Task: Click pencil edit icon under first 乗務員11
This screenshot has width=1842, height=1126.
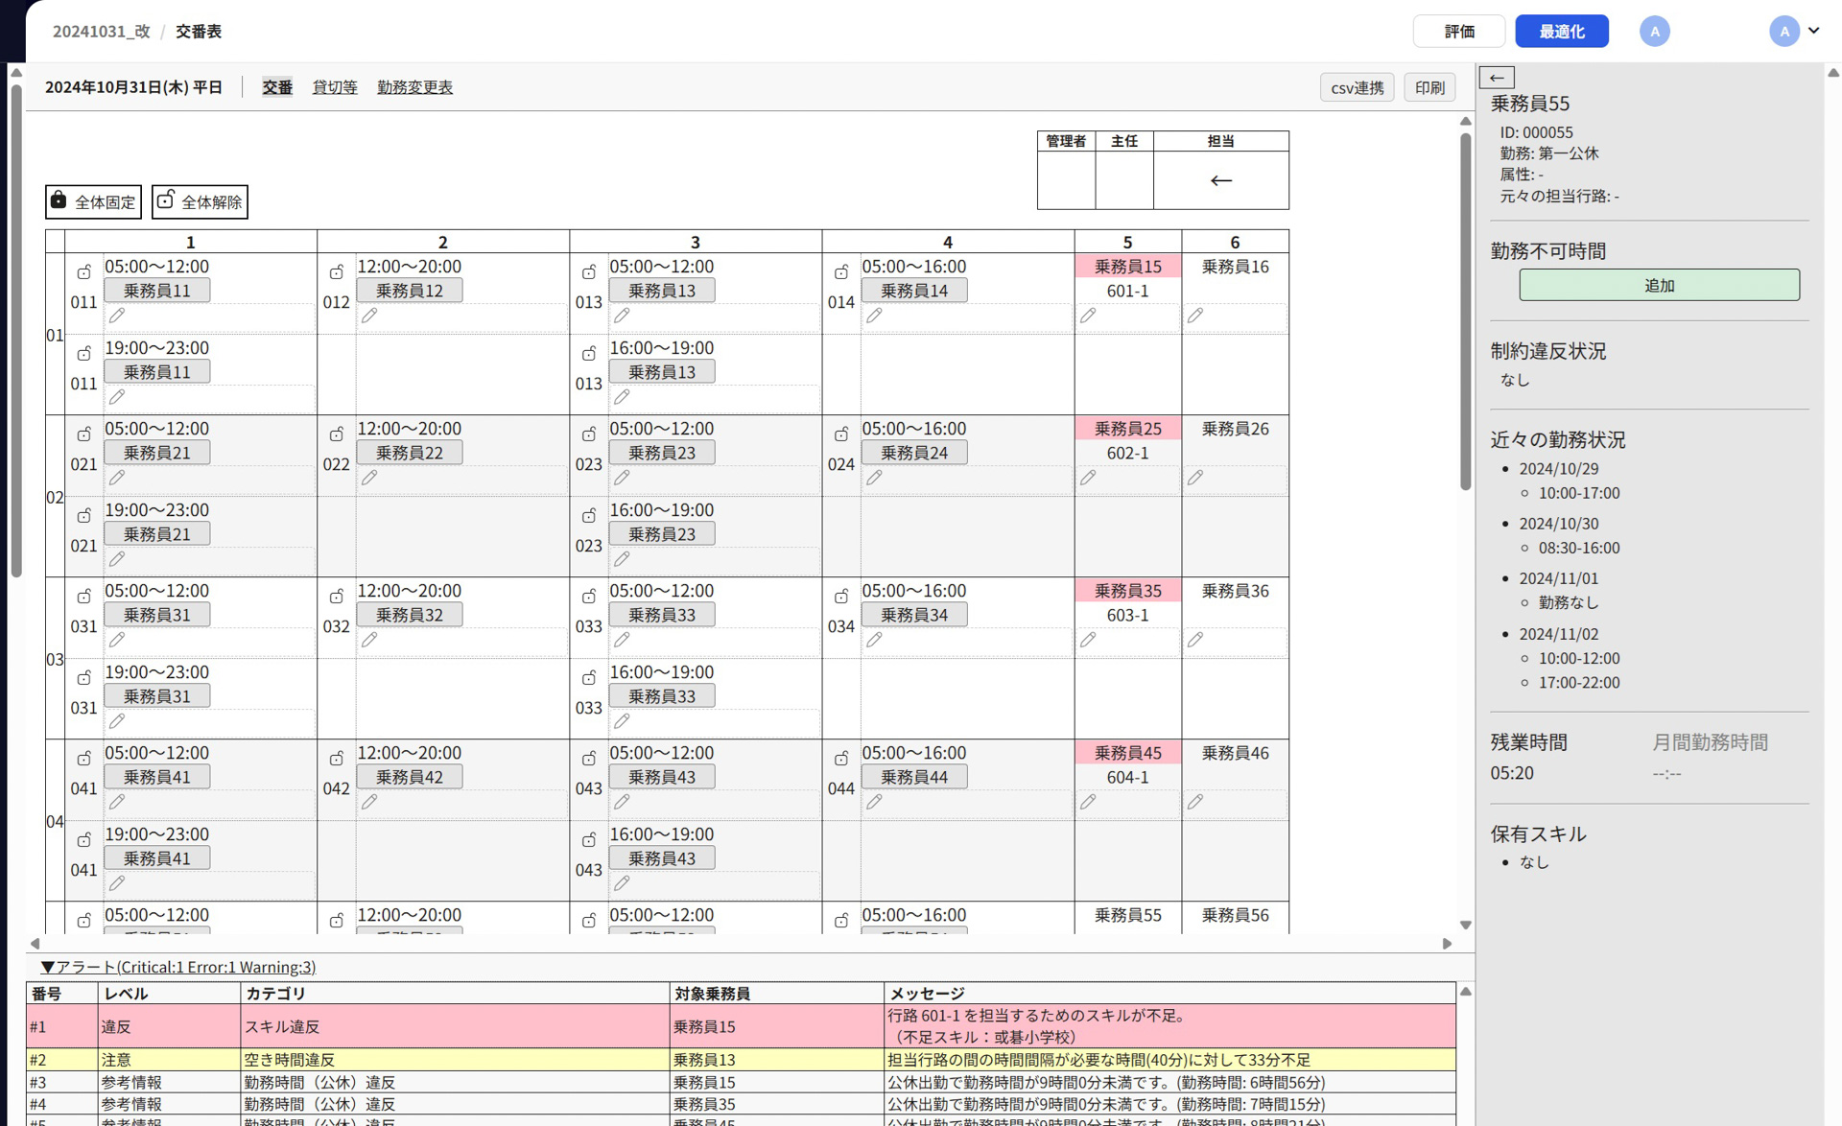Action: 117,316
